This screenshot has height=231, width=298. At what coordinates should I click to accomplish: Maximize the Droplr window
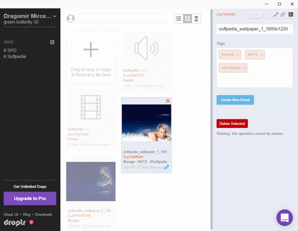[279, 4]
